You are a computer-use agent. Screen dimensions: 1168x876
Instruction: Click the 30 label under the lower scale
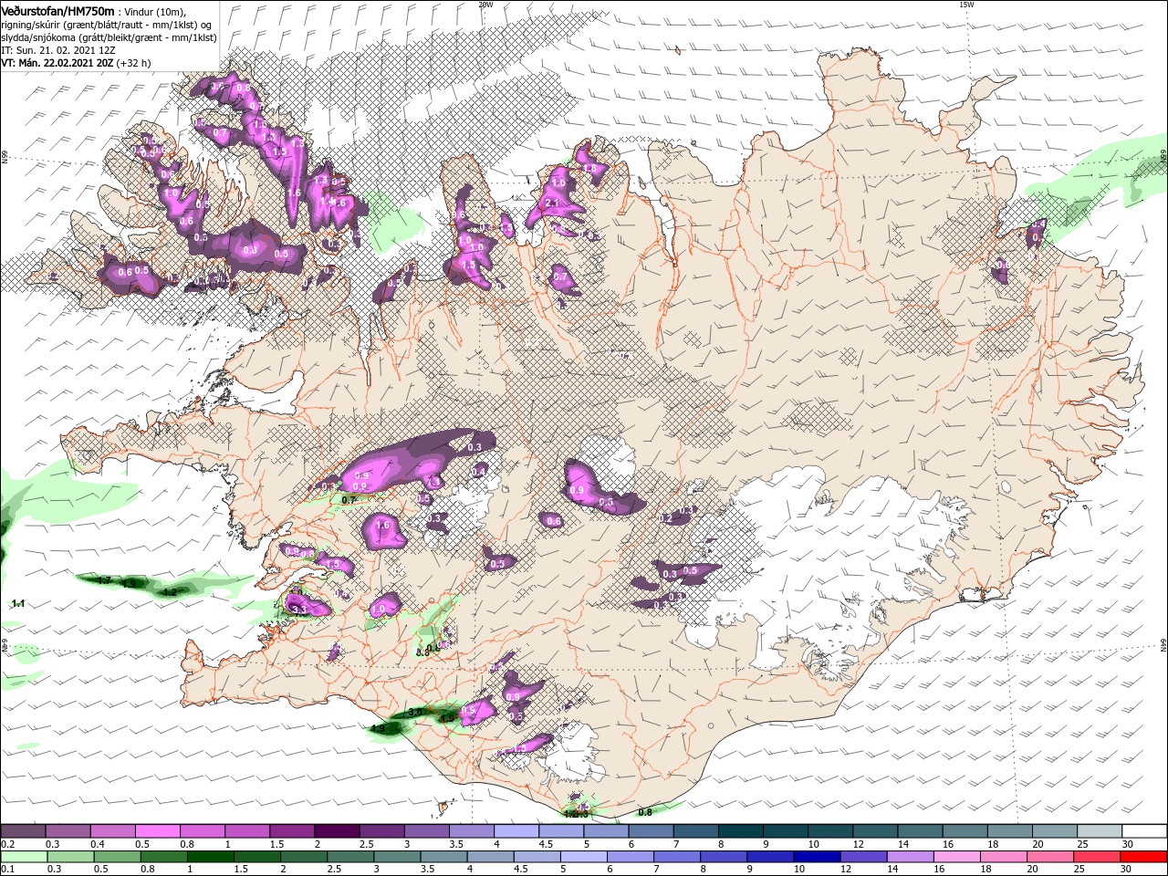1127,870
